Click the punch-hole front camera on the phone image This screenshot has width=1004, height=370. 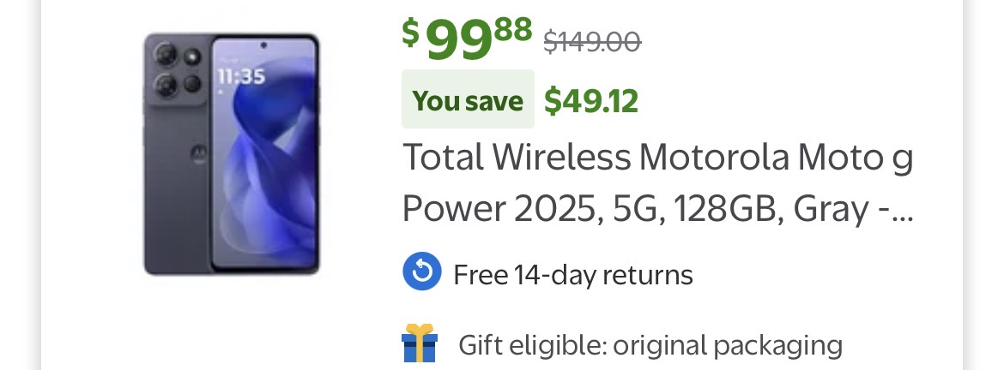tap(263, 45)
